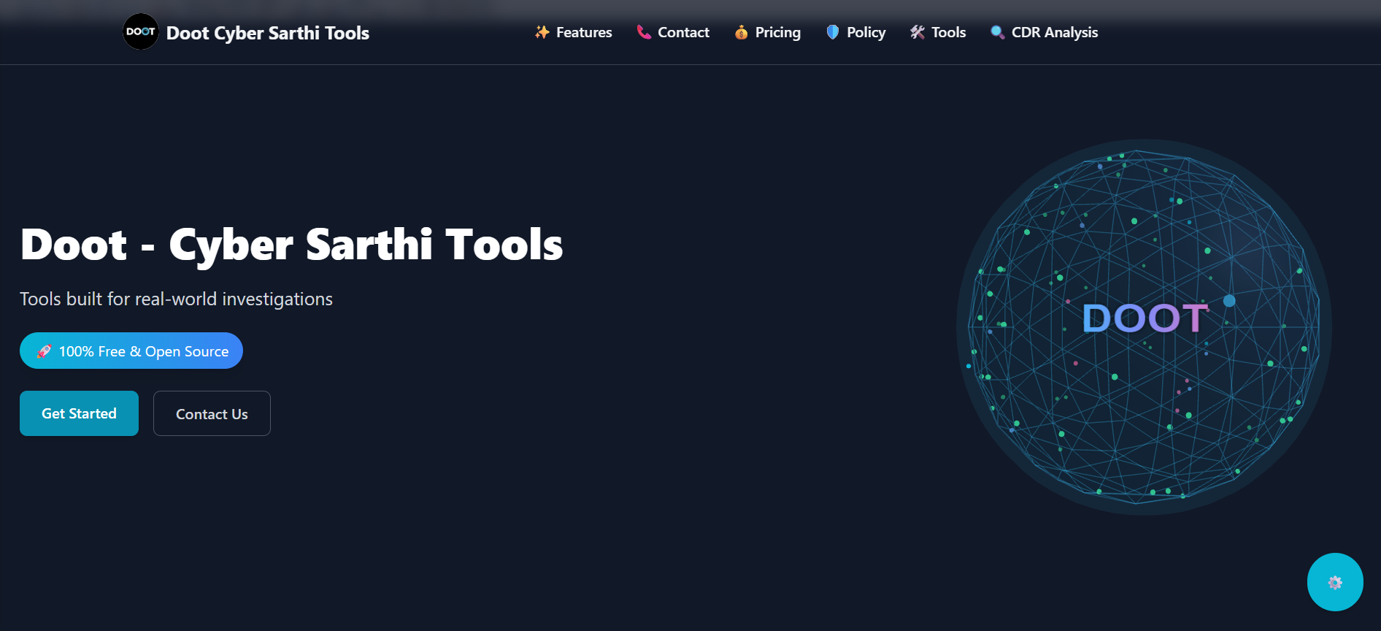
Task: Click the rocket icon in the badge
Action: 45,351
